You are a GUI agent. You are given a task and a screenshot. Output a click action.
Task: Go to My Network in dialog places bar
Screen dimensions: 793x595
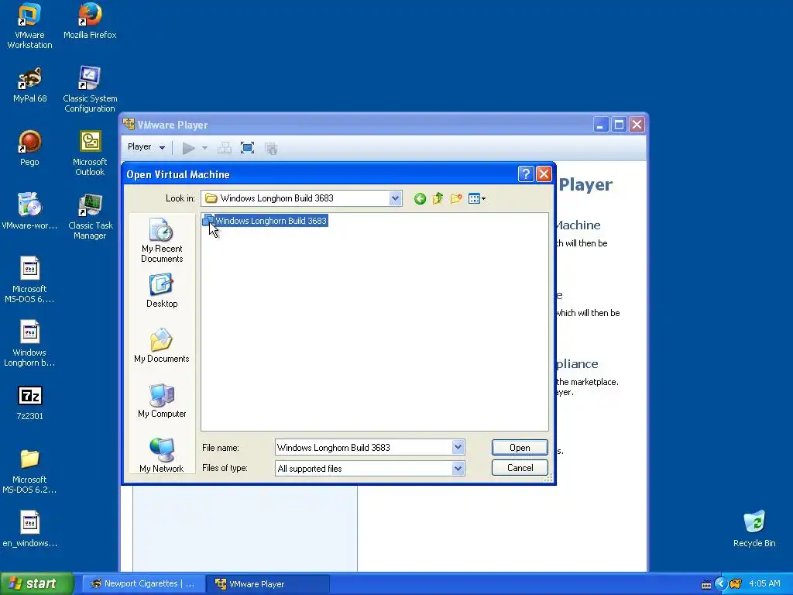click(162, 456)
